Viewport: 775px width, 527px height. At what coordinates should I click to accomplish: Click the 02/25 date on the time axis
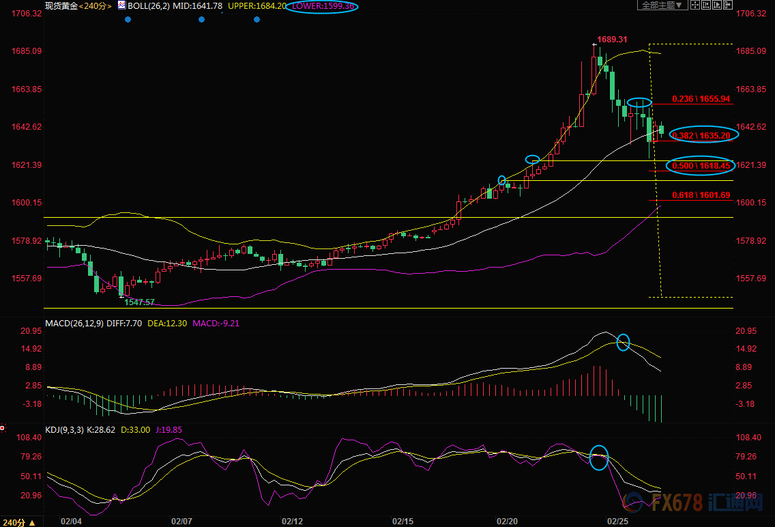click(x=618, y=522)
